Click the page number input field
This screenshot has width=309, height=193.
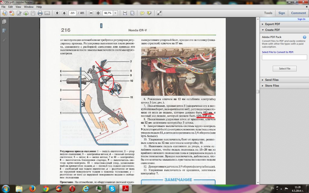[x=72, y=13]
